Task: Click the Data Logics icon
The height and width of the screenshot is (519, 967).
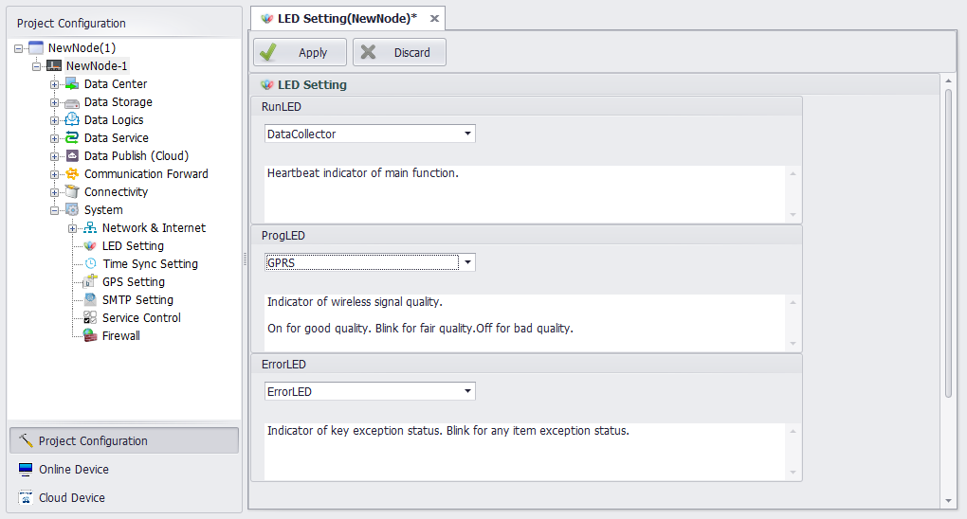Action: click(71, 120)
